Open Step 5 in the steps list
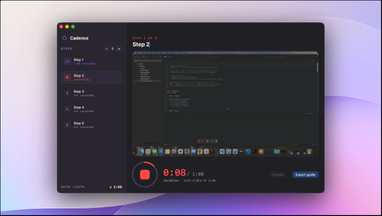The height and width of the screenshot is (216, 382). coord(92,125)
